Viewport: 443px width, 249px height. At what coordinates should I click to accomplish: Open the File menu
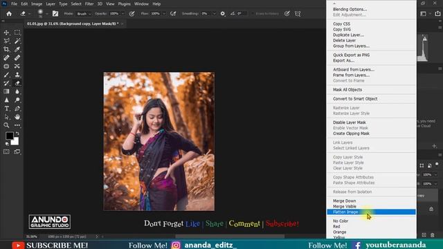pyautogui.click(x=14, y=4)
